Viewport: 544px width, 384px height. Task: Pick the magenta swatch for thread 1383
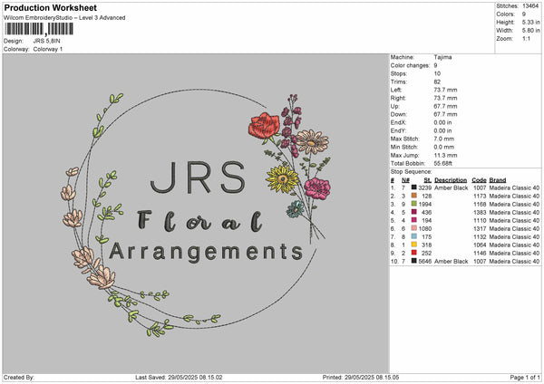[x=414, y=212]
